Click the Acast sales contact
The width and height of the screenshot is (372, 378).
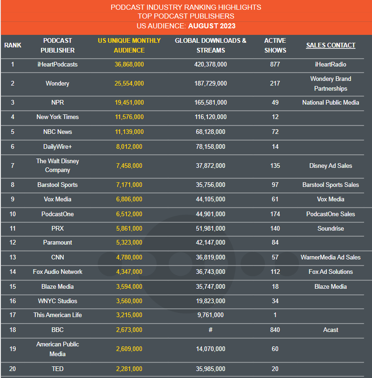click(331, 330)
